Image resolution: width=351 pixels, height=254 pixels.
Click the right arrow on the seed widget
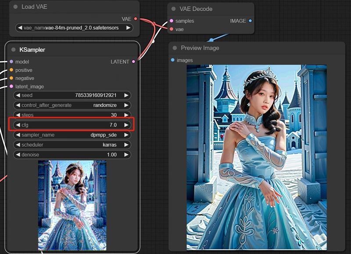(126, 95)
